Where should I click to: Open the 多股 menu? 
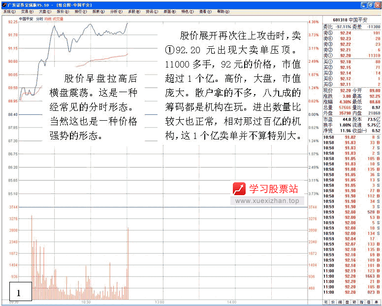(x=134, y=11)
